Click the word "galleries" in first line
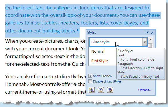The width and height of the screenshot is (168, 107). click(63, 8)
